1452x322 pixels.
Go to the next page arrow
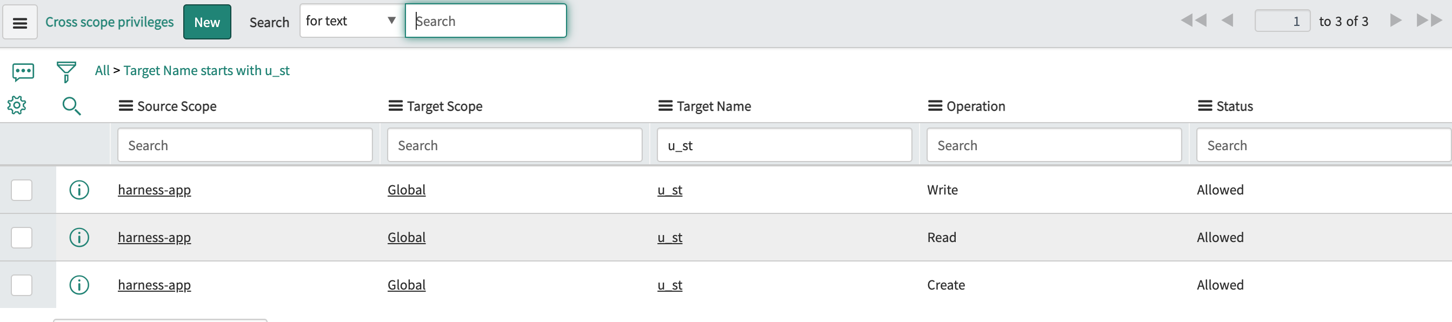[1395, 22]
